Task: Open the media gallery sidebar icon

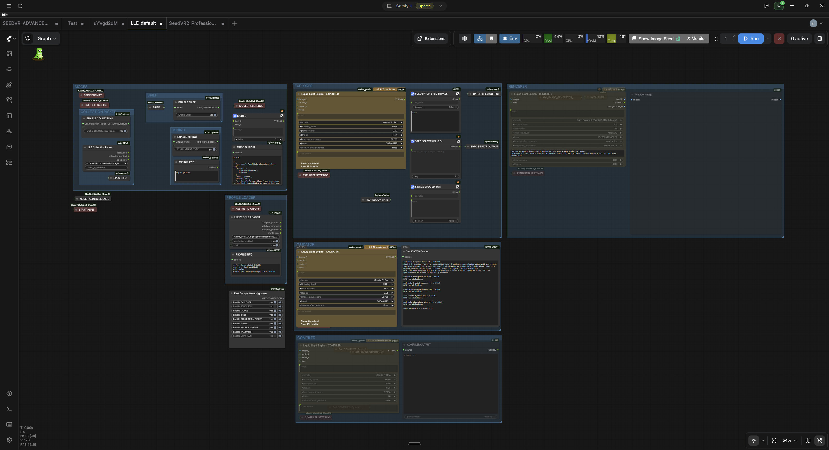Action: (9, 147)
